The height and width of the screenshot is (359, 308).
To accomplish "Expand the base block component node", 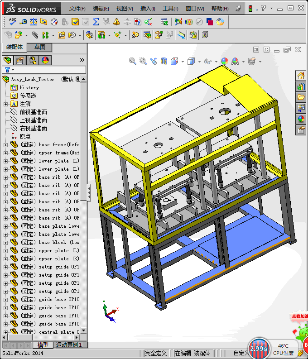I will (x=6, y=243).
